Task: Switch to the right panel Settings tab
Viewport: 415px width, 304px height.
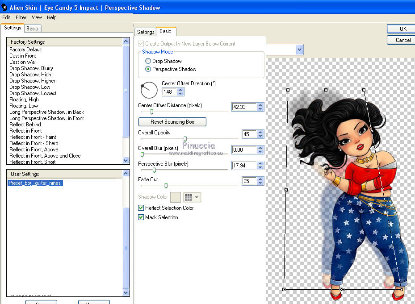Action: tap(146, 32)
